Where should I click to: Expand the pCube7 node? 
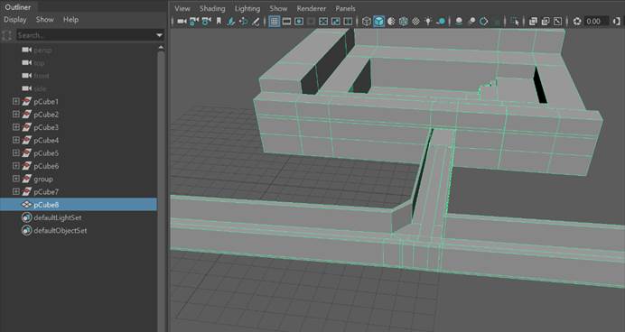coord(16,191)
